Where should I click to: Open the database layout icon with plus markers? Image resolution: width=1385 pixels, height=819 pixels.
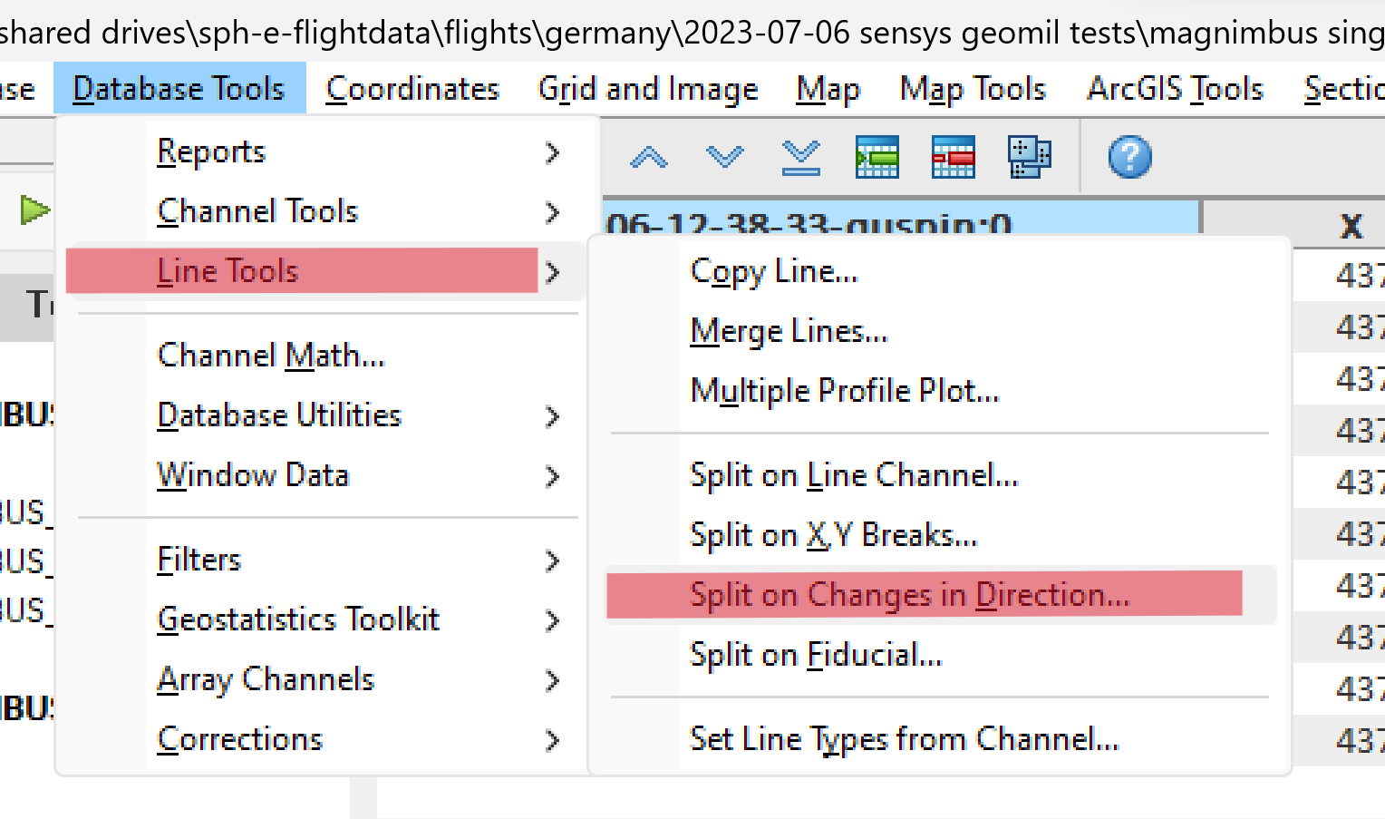tap(1029, 156)
